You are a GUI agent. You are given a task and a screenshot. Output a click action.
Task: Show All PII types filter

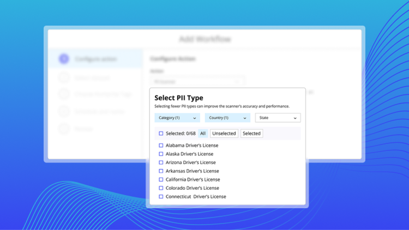tap(203, 134)
